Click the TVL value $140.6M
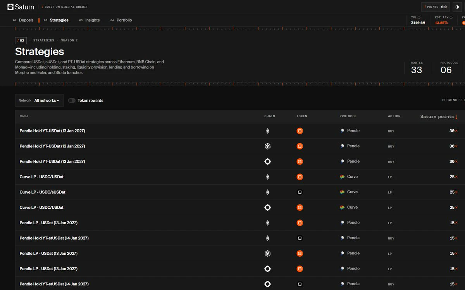The width and height of the screenshot is (465, 290). [418, 22]
